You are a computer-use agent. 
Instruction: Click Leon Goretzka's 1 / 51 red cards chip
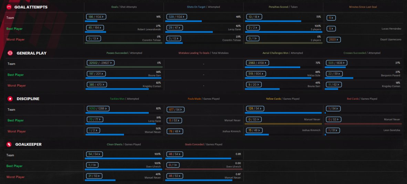click(333, 130)
